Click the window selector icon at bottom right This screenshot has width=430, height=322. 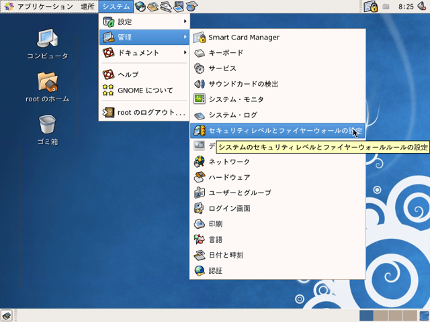(x=425, y=316)
